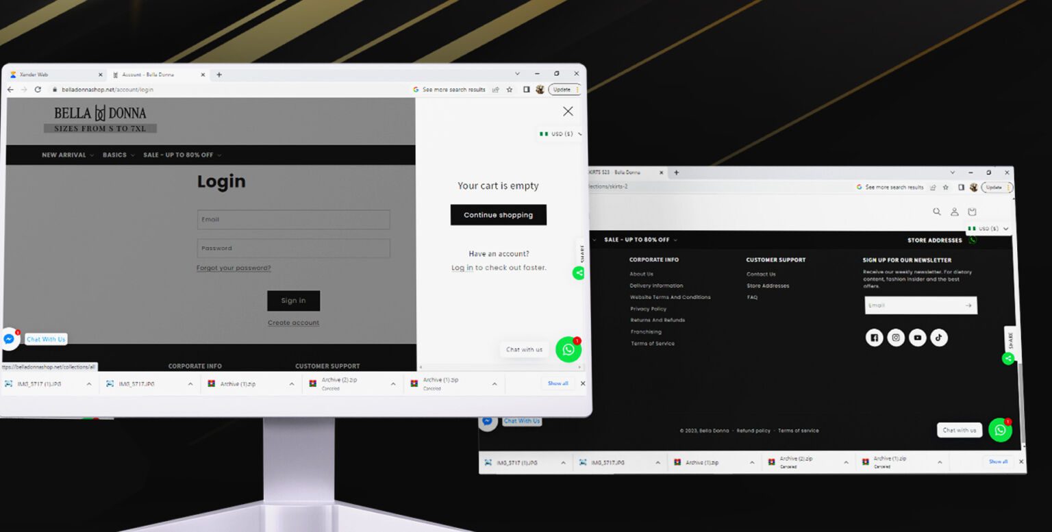
Task: Open USD ($) currency dropdown in login window
Action: pyautogui.click(x=562, y=134)
